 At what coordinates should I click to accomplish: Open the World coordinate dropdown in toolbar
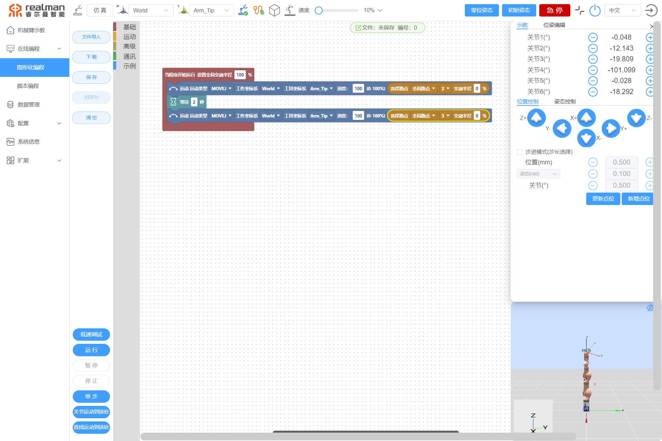pyautogui.click(x=150, y=10)
